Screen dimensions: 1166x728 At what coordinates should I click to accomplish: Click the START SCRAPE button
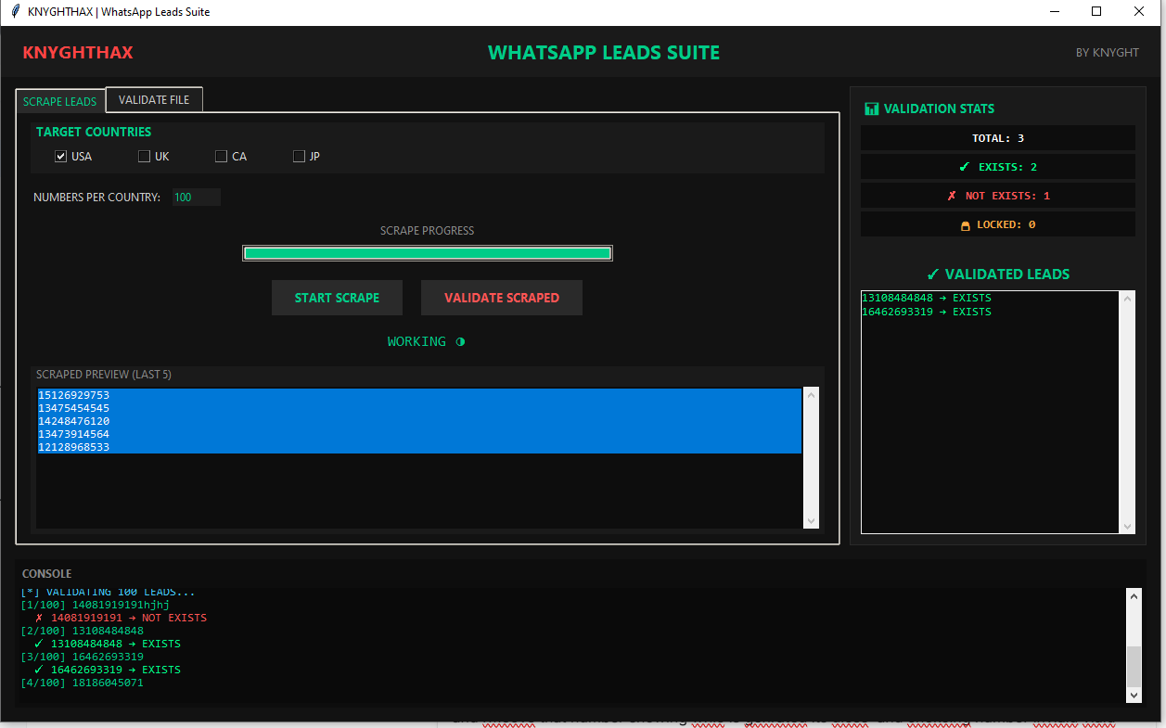tap(337, 298)
